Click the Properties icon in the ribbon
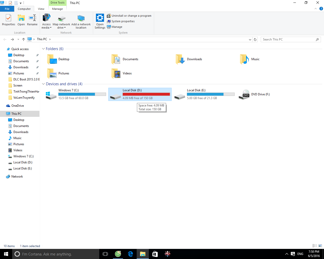Viewport: 324px width, 259px height. pos(9,18)
